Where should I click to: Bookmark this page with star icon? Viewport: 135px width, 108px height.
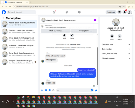click(x=124, y=7)
